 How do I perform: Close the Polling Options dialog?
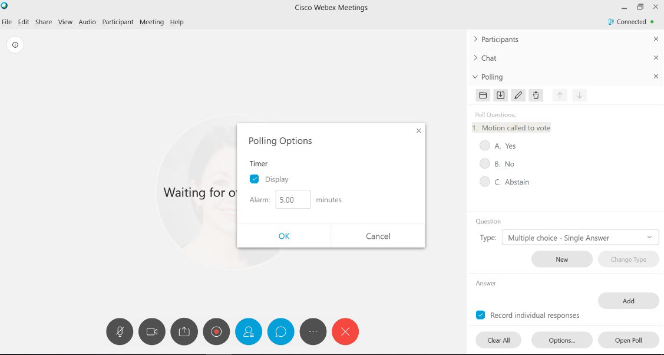418,130
